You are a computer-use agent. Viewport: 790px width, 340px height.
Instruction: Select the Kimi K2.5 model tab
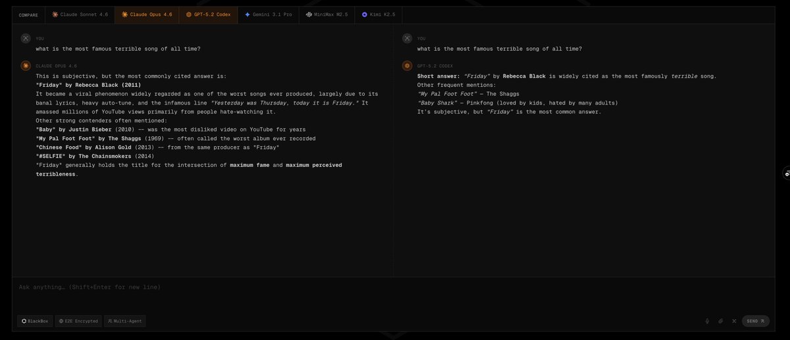click(378, 14)
